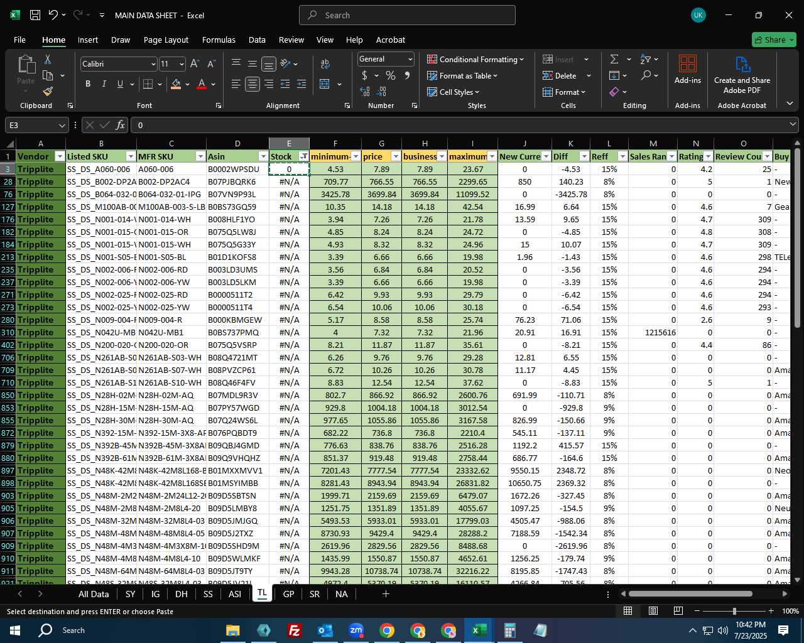Toggle Top Align
The width and height of the screenshot is (804, 643).
[236, 64]
